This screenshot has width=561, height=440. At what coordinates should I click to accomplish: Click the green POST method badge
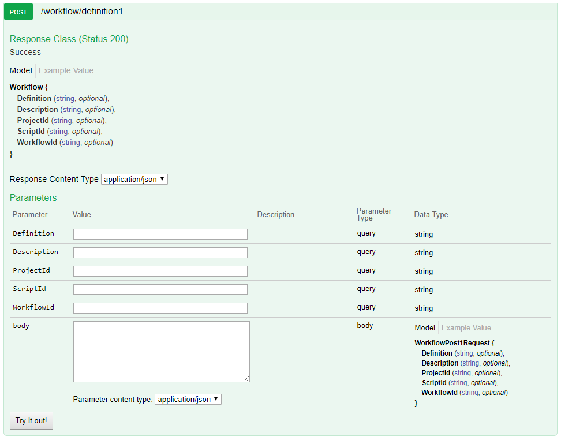click(x=18, y=12)
